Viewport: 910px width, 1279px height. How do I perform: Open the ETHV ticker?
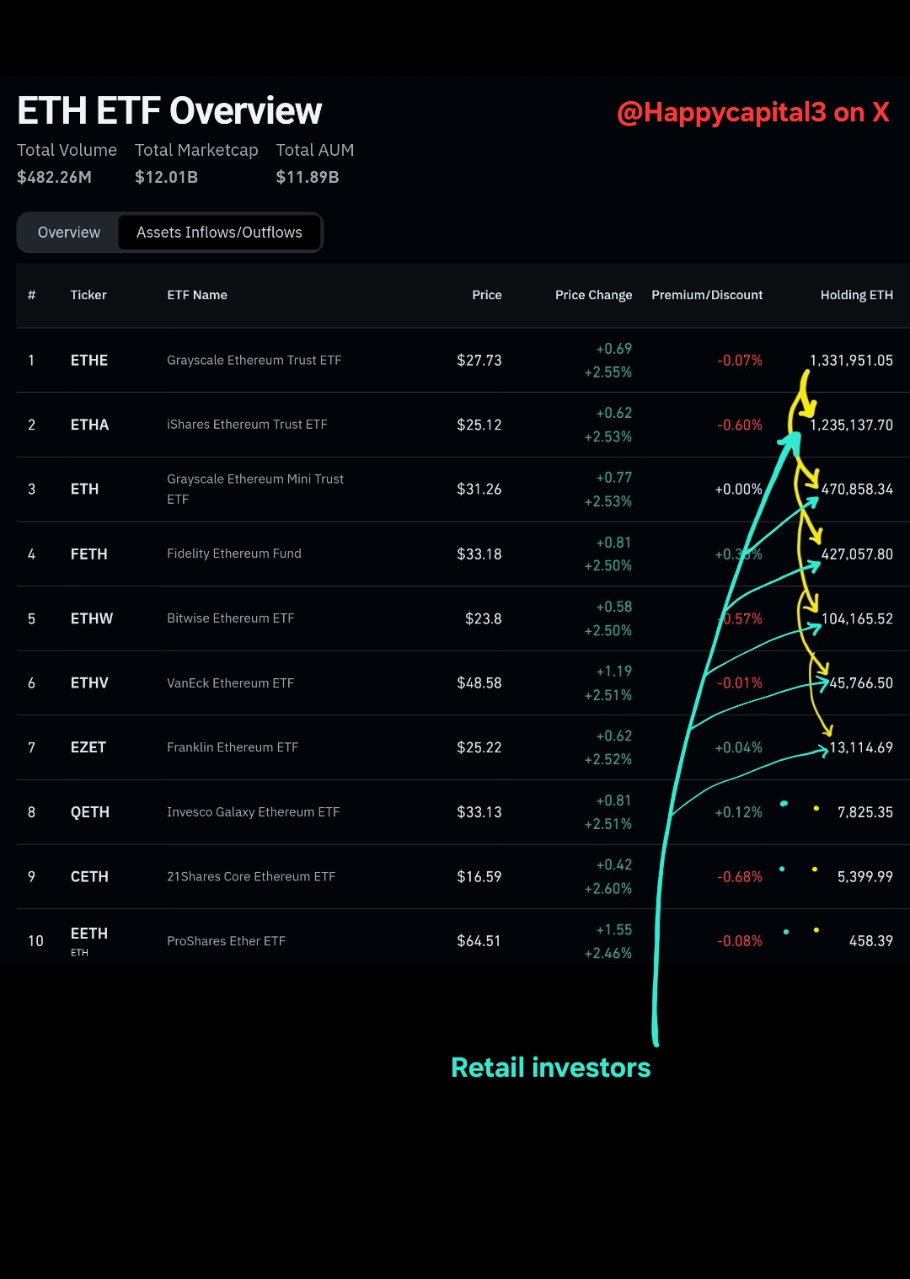pyautogui.click(x=89, y=682)
